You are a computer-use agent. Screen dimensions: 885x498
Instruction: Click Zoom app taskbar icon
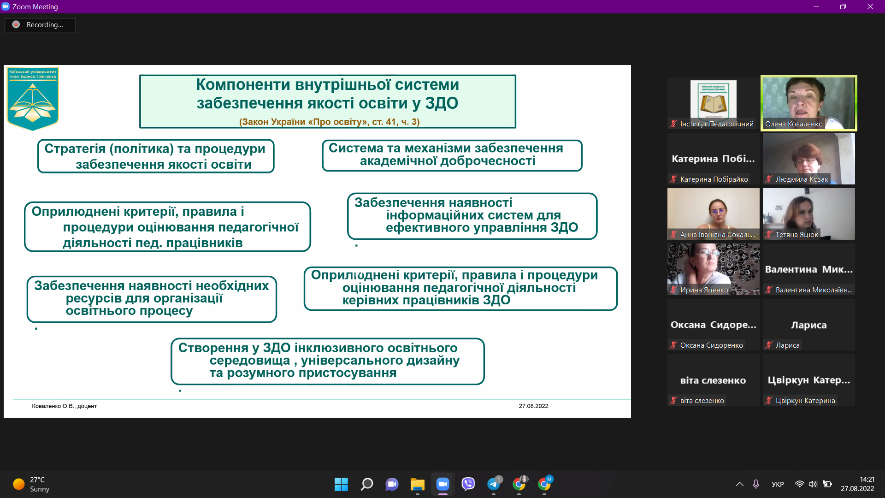[442, 484]
